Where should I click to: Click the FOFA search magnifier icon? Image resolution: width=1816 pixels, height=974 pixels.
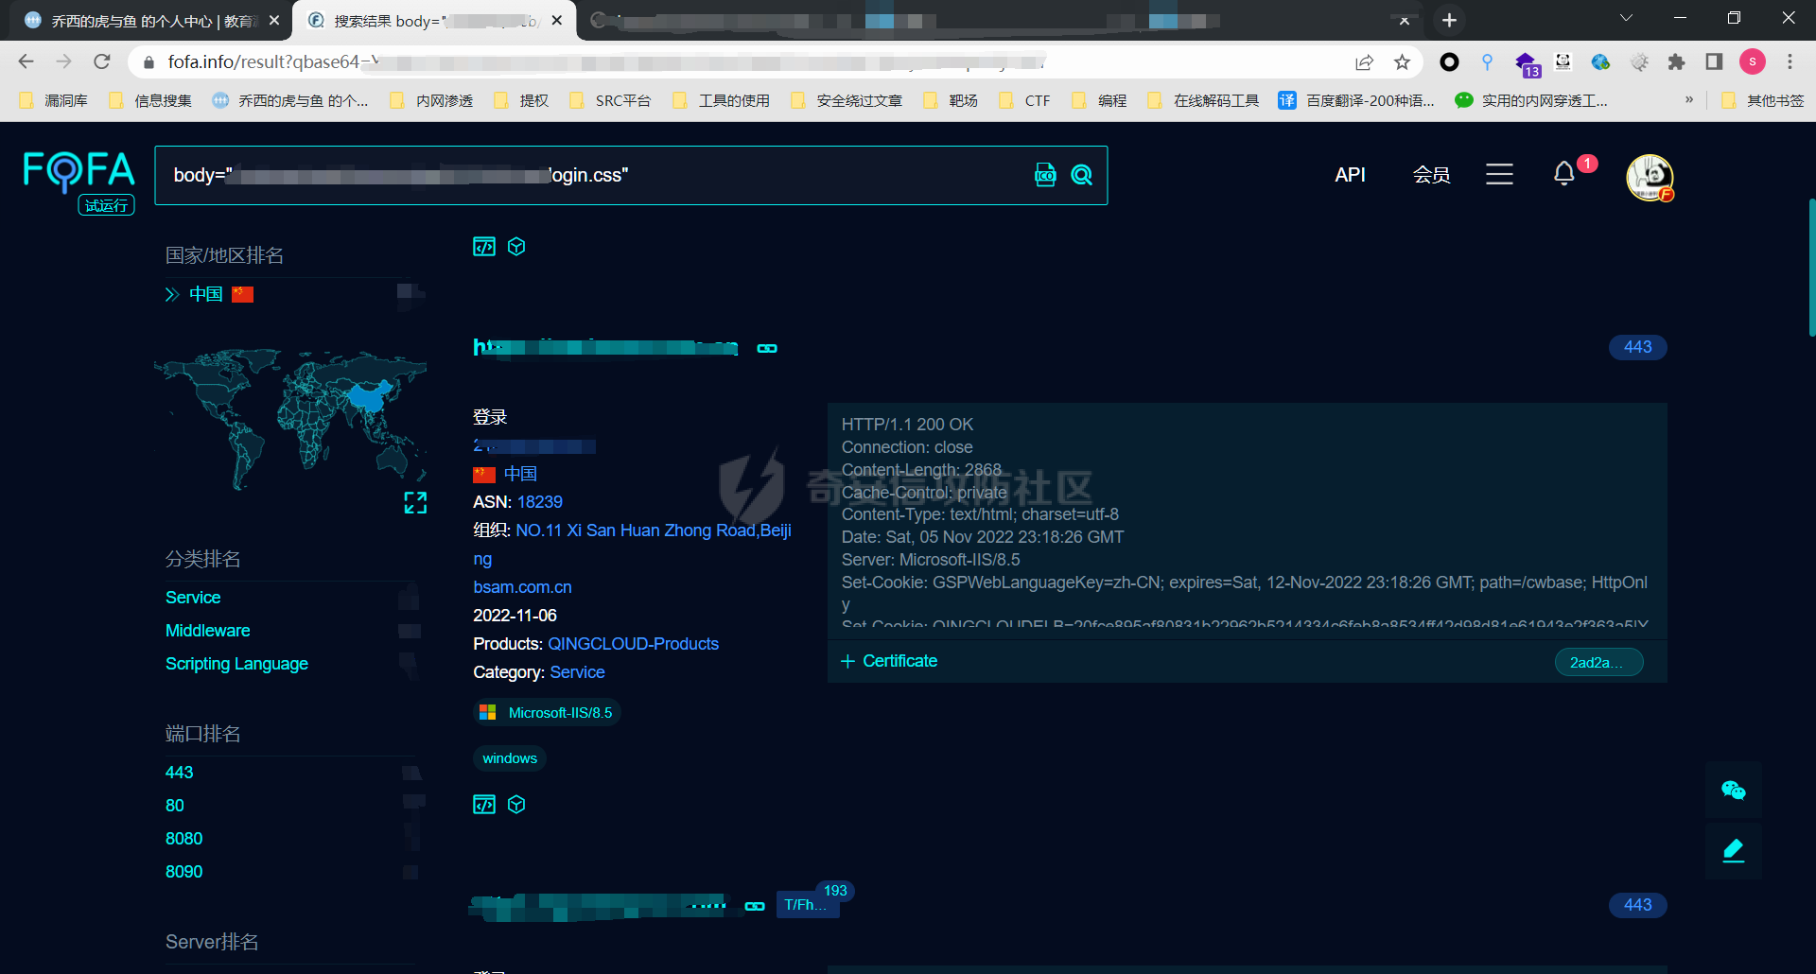pyautogui.click(x=1081, y=175)
